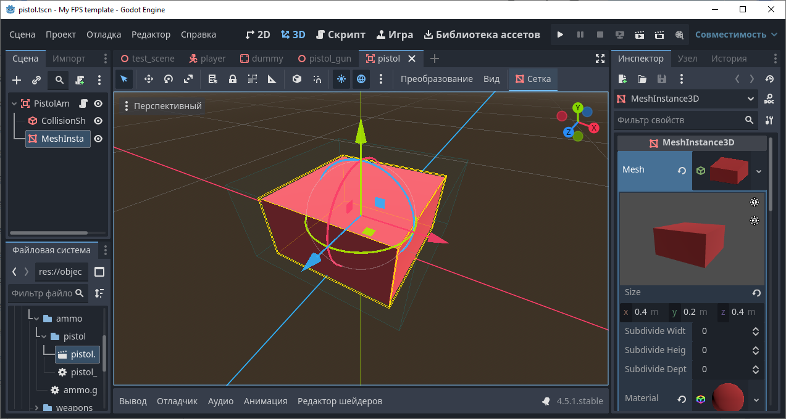Screen dimensions: 786x419
Task: Open the MeshInstance3D documentation icon
Action: pos(769,99)
